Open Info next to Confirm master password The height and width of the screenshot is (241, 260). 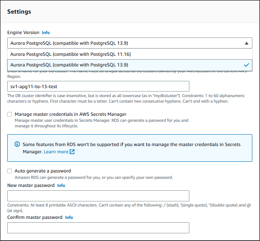tap(69, 217)
